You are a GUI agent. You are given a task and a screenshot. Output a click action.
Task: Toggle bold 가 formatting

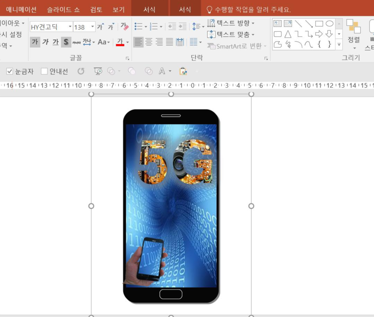point(35,42)
